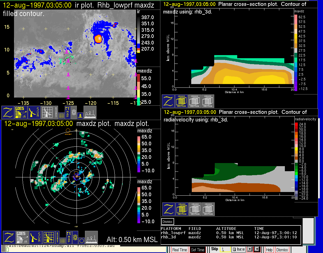
Task: Dismiss the platform field information panel
Action: [168, 222]
